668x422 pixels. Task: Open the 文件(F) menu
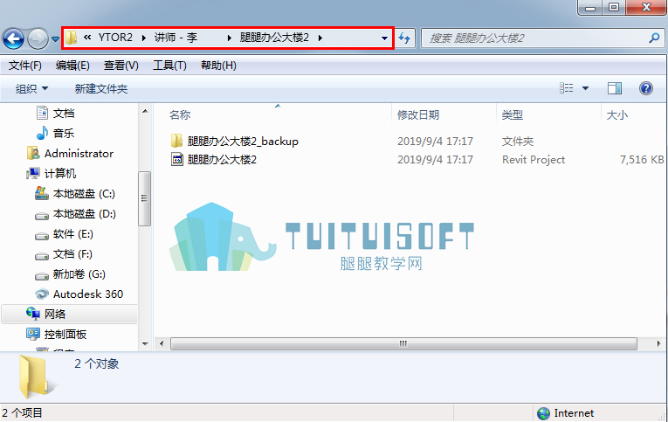(x=25, y=66)
